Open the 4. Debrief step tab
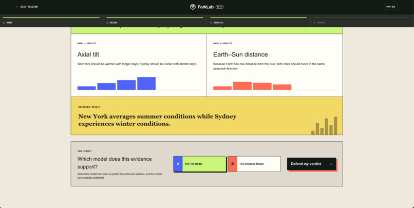Screen dimensions: 414x208 (362, 21)
